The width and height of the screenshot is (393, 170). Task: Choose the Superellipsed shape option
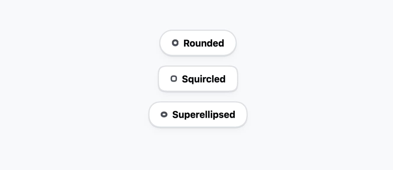(198, 115)
